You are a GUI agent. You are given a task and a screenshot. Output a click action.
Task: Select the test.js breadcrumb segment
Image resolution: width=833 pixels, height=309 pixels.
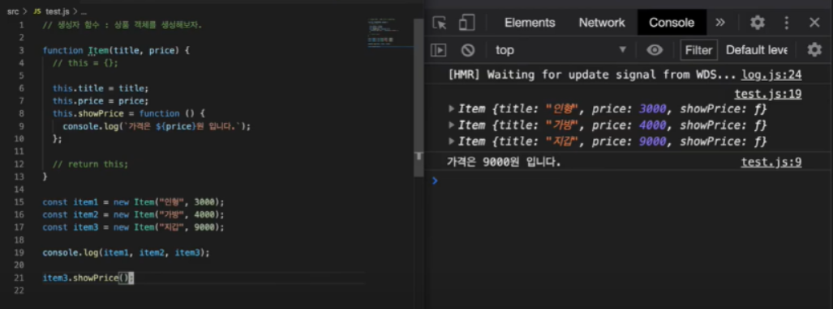coord(58,11)
